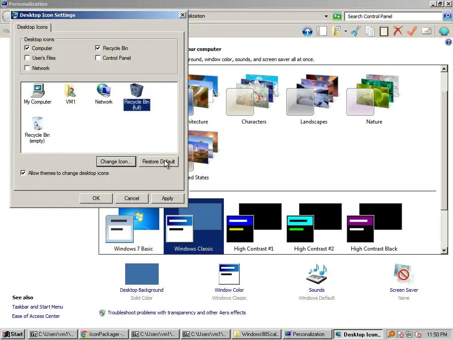The image size is (453, 340).
Task: Open dropdown arrow beside Folder Options icon
Action: click(x=346, y=31)
